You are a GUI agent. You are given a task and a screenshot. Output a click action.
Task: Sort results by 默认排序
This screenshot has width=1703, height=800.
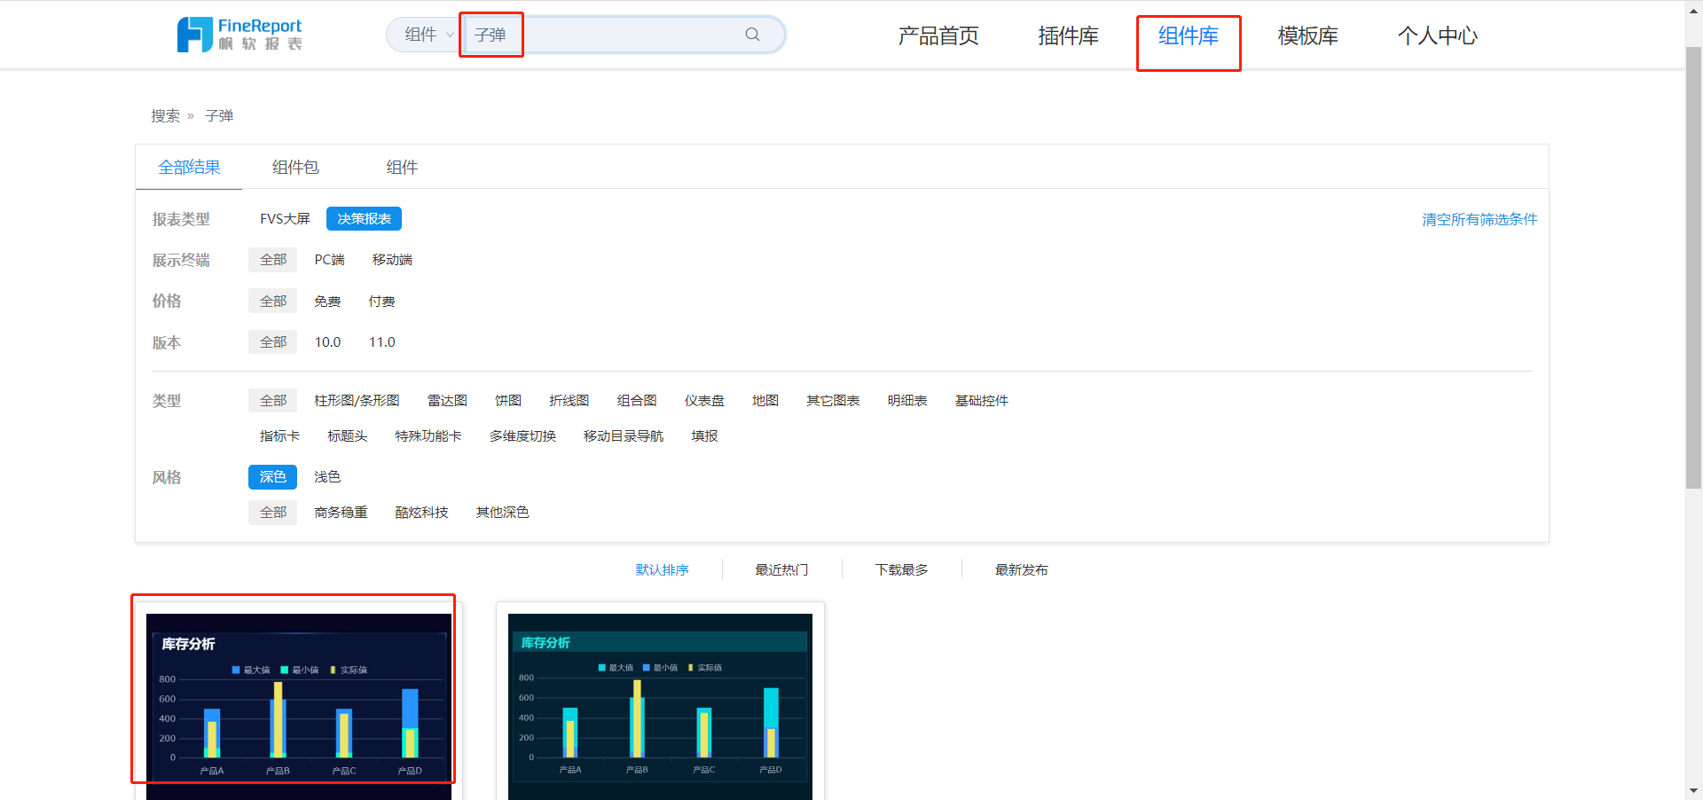pos(662,570)
